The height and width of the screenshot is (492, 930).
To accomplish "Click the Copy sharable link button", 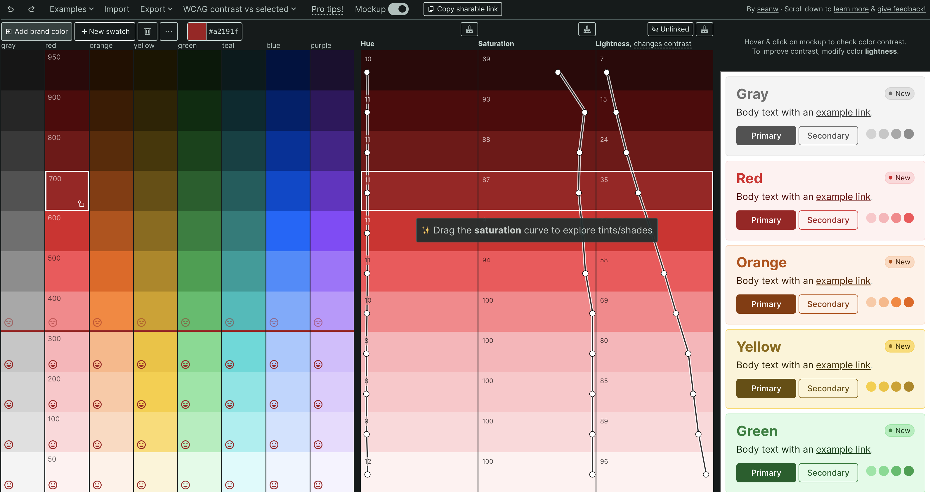I will coord(462,9).
